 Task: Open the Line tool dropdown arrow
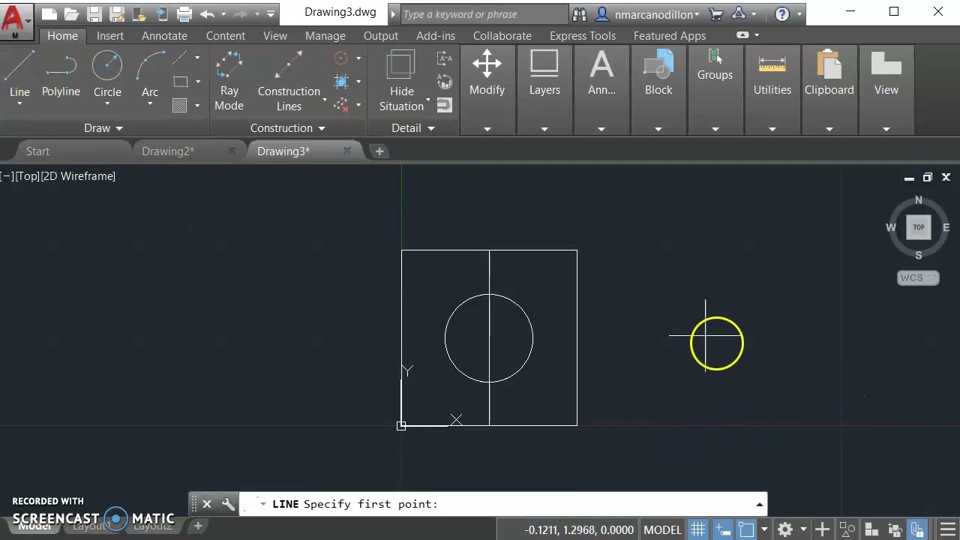[19, 104]
